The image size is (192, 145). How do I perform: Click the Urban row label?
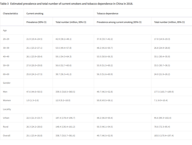point(6,118)
